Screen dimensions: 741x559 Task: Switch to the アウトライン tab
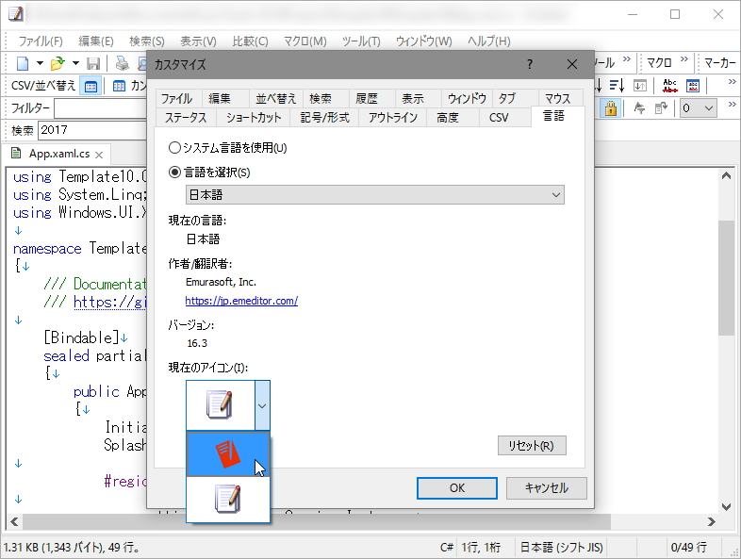click(393, 117)
